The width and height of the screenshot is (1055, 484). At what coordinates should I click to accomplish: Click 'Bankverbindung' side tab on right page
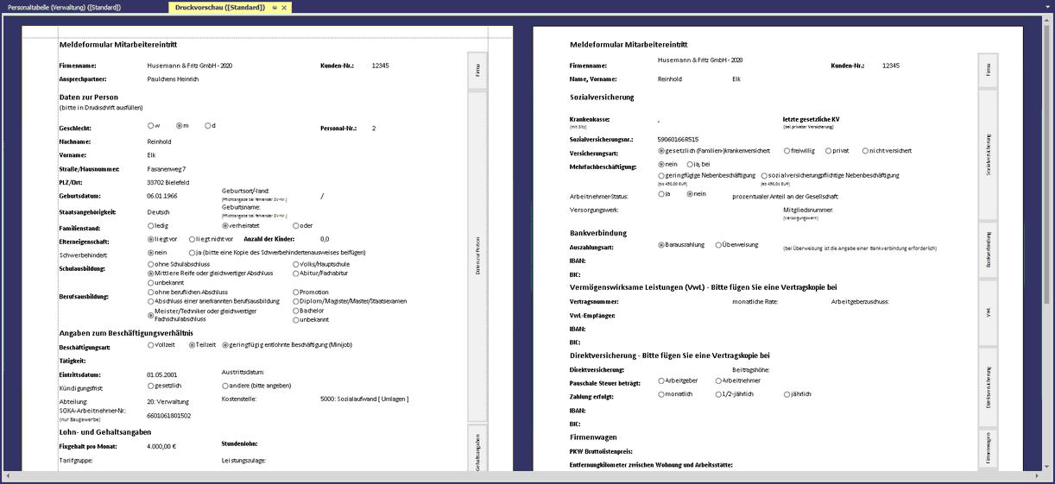(x=988, y=250)
